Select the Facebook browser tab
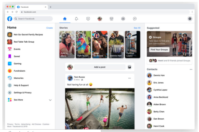The image size is (199, 132). point(31,7)
